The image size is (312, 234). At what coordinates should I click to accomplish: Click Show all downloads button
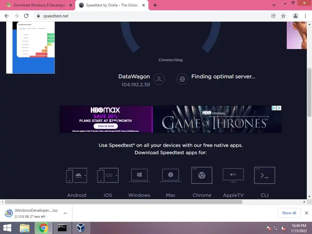pos(289,213)
